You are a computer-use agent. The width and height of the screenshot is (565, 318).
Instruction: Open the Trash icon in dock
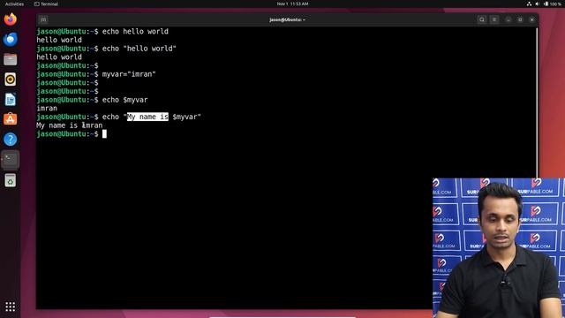pyautogui.click(x=10, y=180)
